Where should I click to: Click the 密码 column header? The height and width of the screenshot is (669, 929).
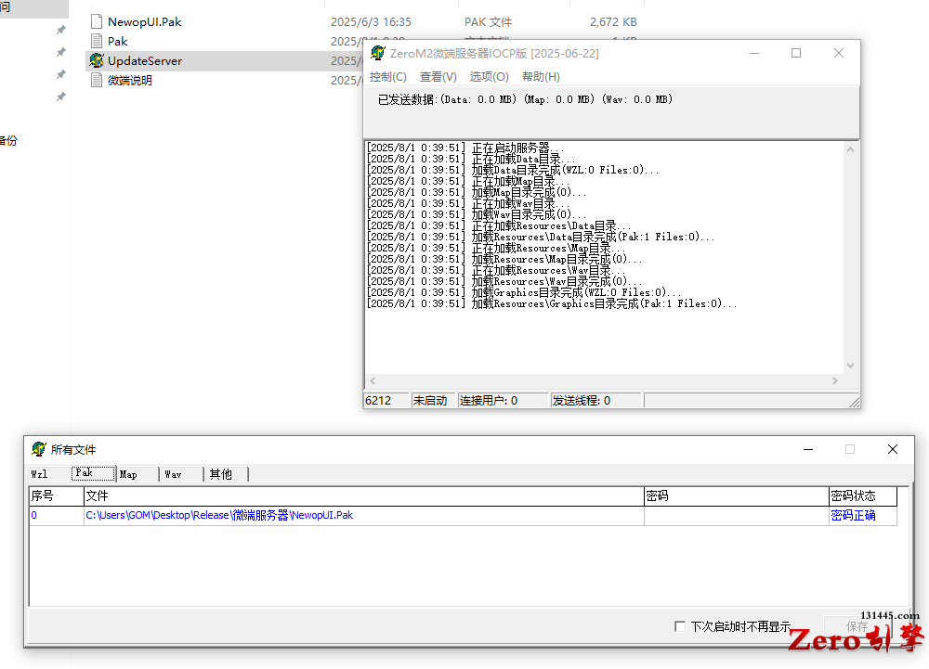click(737, 496)
